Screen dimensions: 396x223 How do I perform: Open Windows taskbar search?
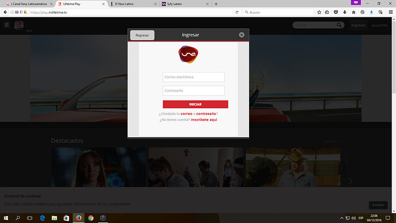point(18,218)
